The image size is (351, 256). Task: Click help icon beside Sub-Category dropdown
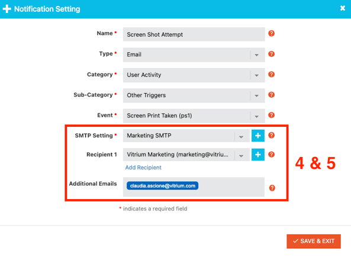[x=271, y=95]
